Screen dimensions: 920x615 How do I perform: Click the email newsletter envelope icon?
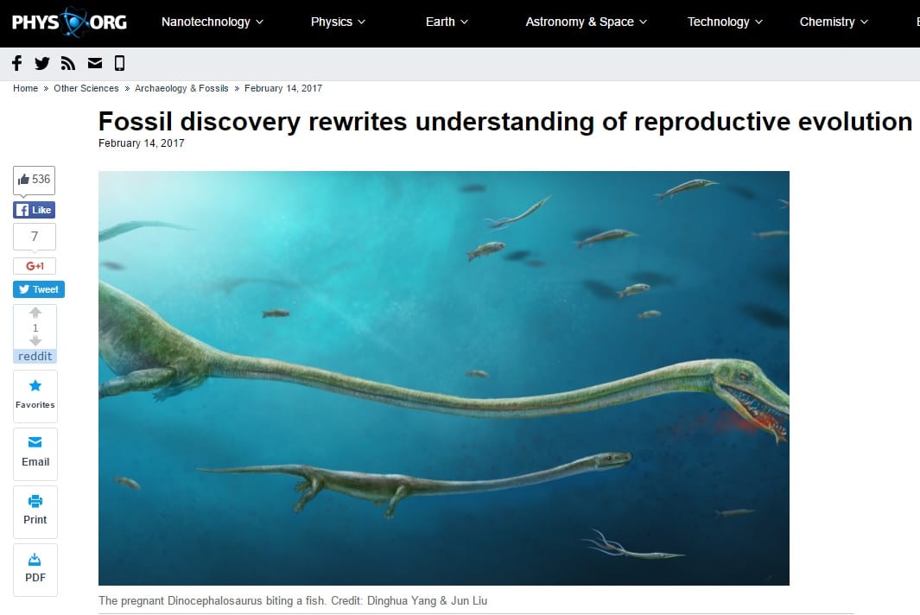(95, 63)
